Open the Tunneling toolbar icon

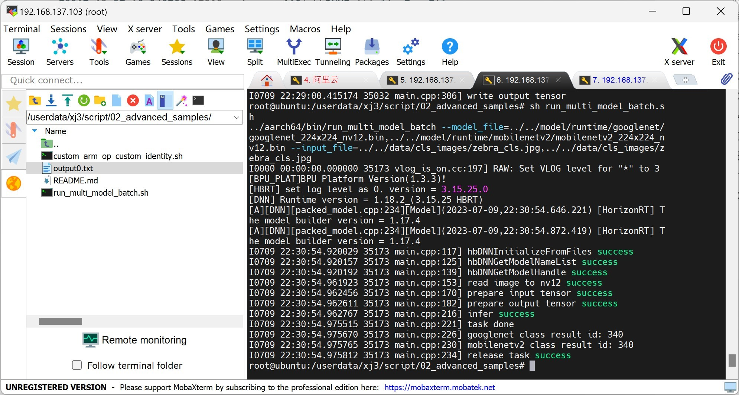(333, 52)
